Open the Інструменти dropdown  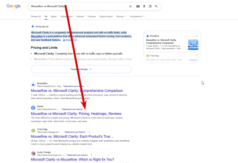tap(137, 17)
